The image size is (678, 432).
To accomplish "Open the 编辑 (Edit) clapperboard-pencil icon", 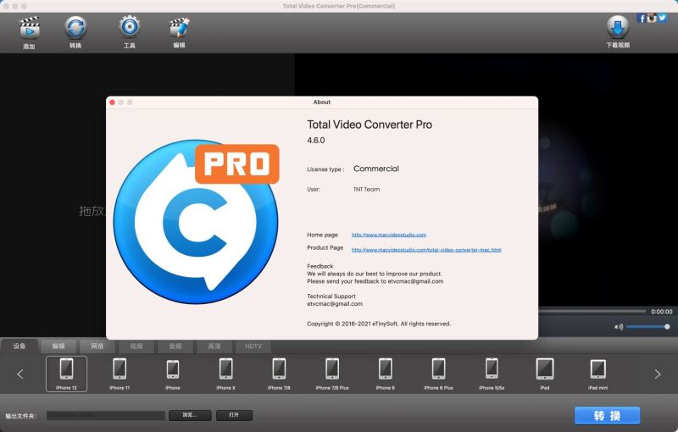I will (179, 27).
